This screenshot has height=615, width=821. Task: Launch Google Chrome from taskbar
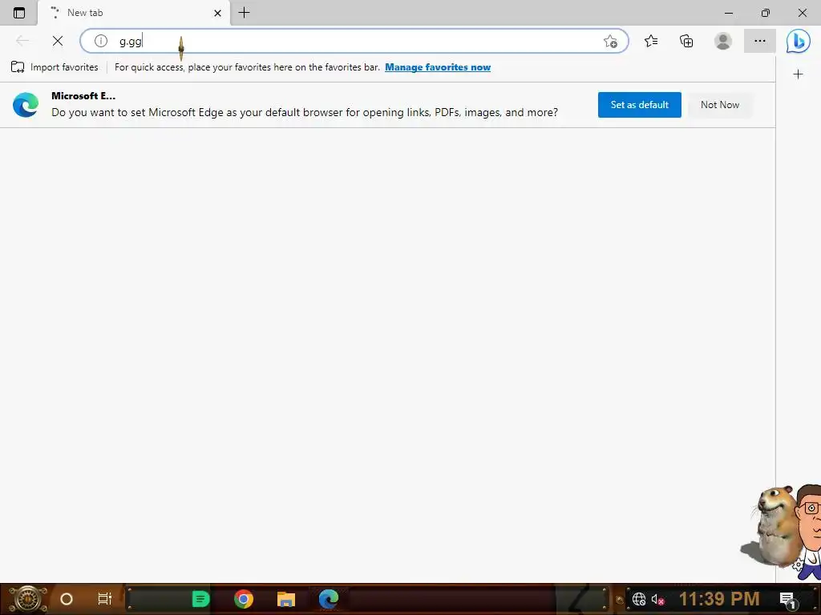(244, 599)
